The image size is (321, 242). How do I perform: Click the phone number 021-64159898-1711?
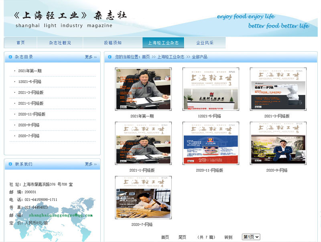[x=41, y=200]
